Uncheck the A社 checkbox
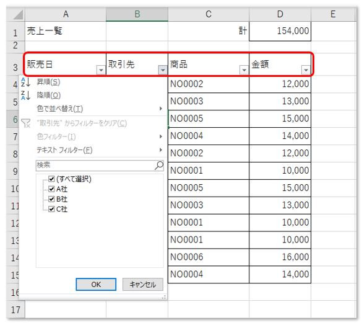Screen dimensions: 362x325 (51, 189)
